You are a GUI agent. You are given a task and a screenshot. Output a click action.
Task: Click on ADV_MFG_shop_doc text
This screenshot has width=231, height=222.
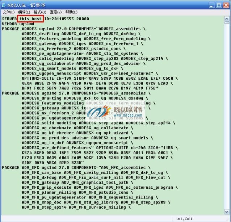click(42, 202)
